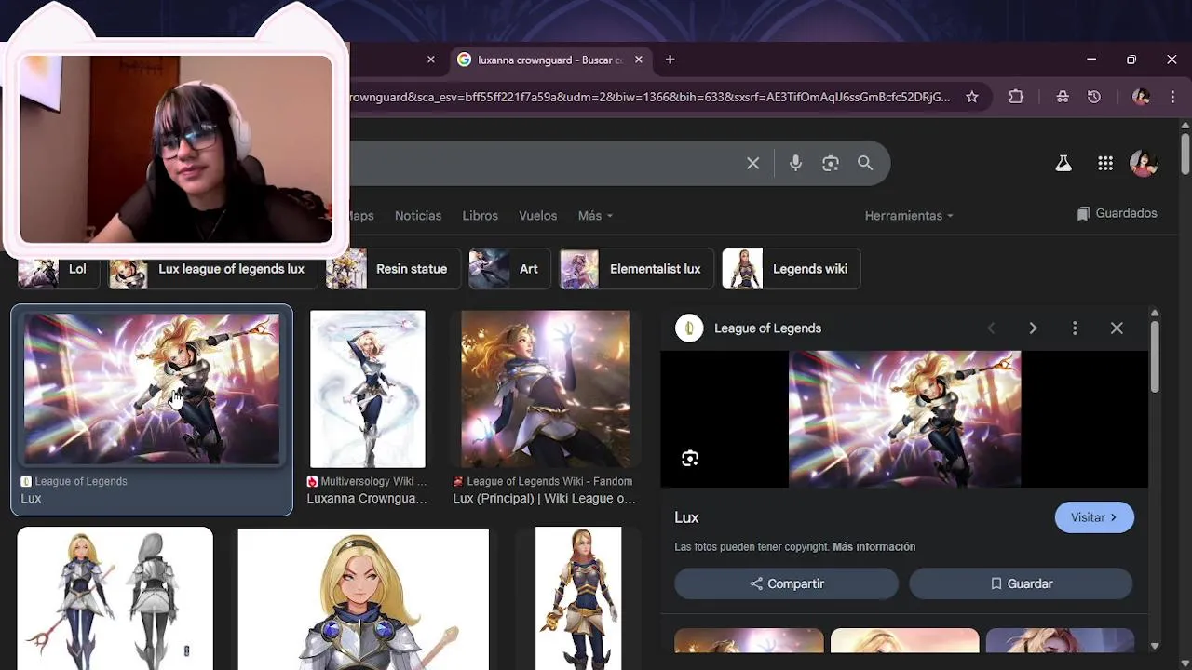Minimize the Chrome window

(1091, 60)
